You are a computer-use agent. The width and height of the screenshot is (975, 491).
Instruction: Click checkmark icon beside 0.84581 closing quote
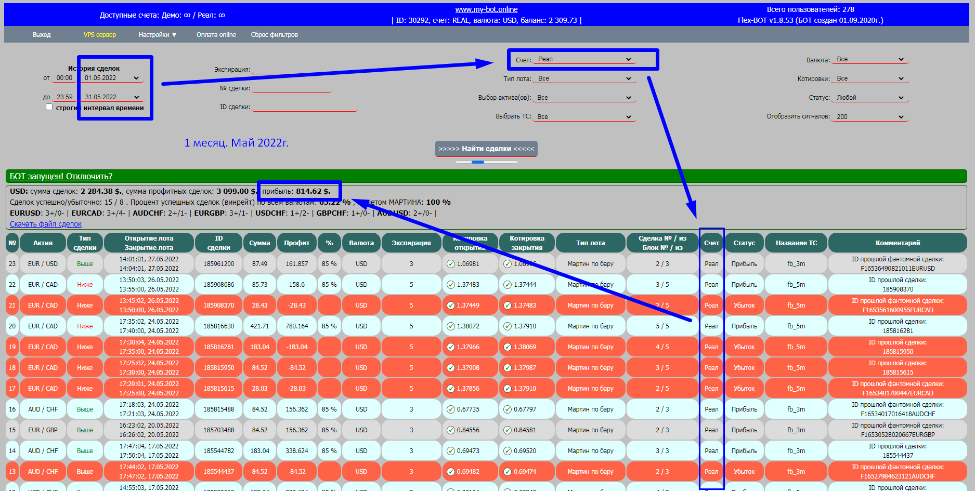click(508, 430)
